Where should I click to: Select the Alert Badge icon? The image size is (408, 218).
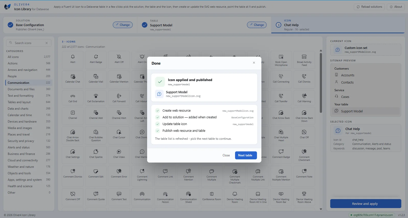pos(96,60)
